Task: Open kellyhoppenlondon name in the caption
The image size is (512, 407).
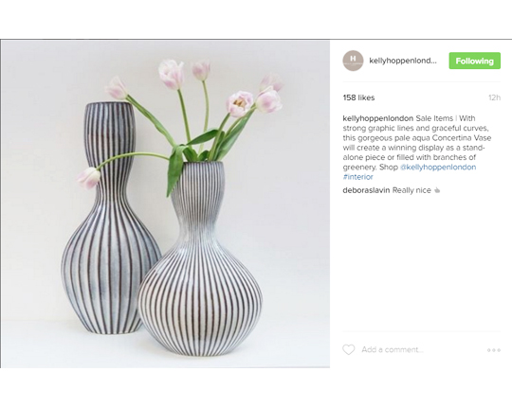Action: (x=377, y=118)
